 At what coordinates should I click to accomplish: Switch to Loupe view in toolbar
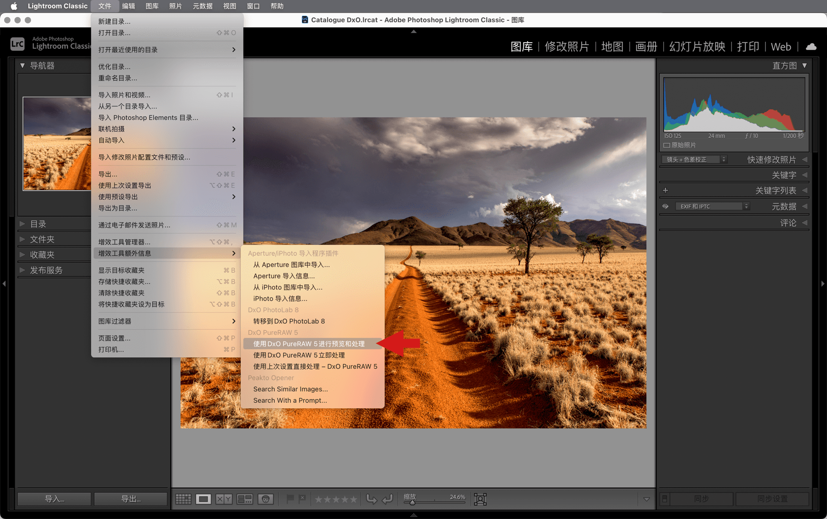[204, 499]
